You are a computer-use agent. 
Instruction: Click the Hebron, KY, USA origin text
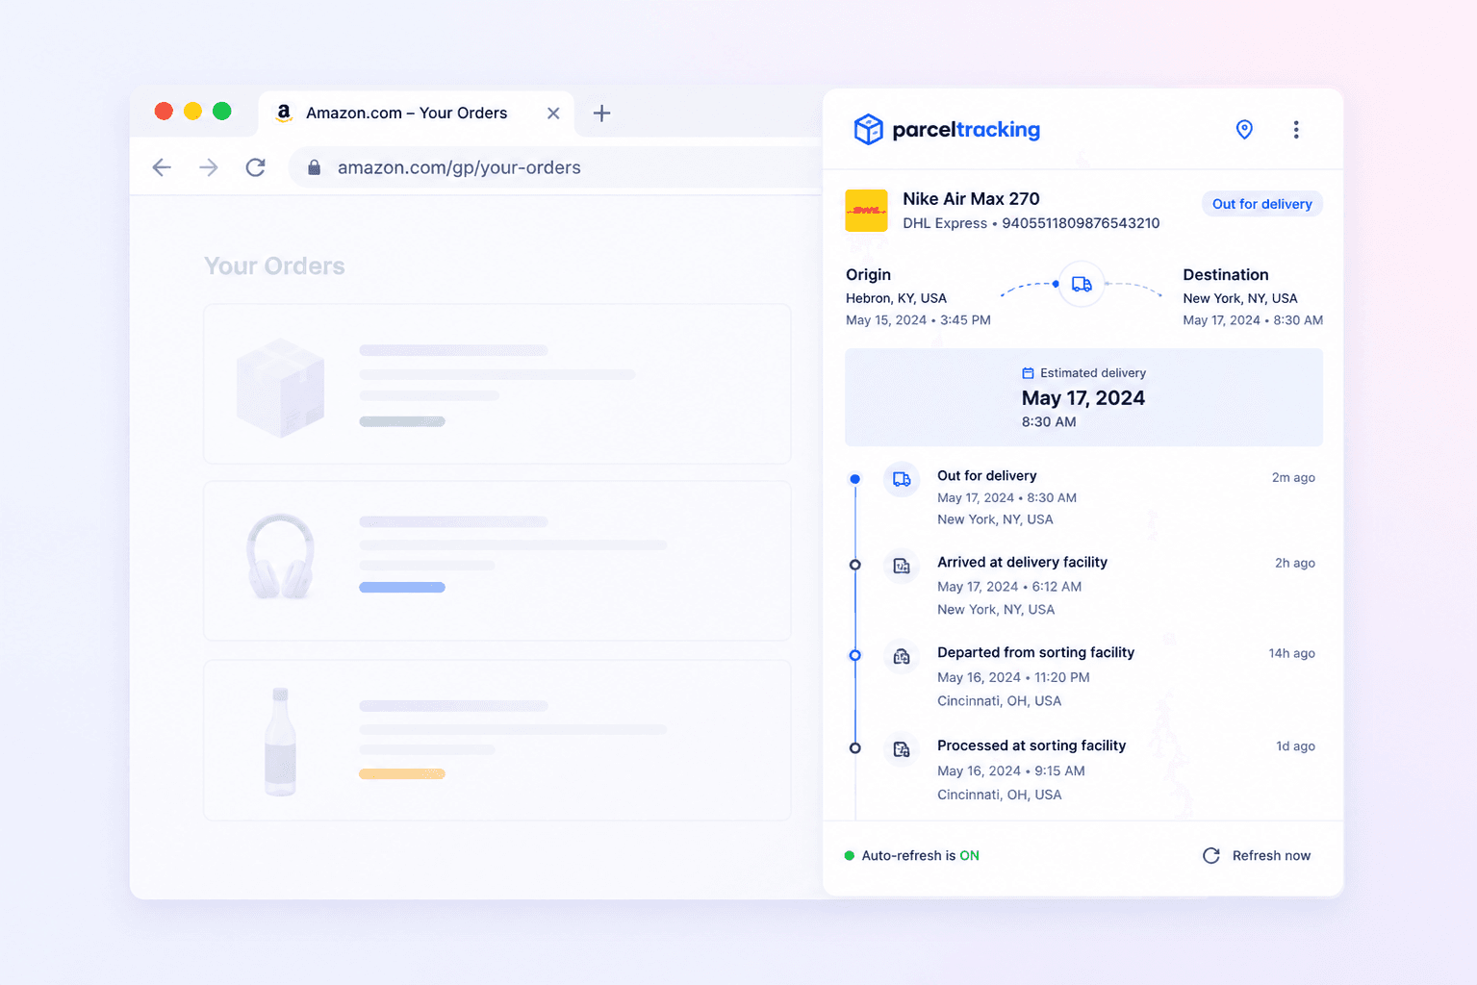(x=896, y=298)
